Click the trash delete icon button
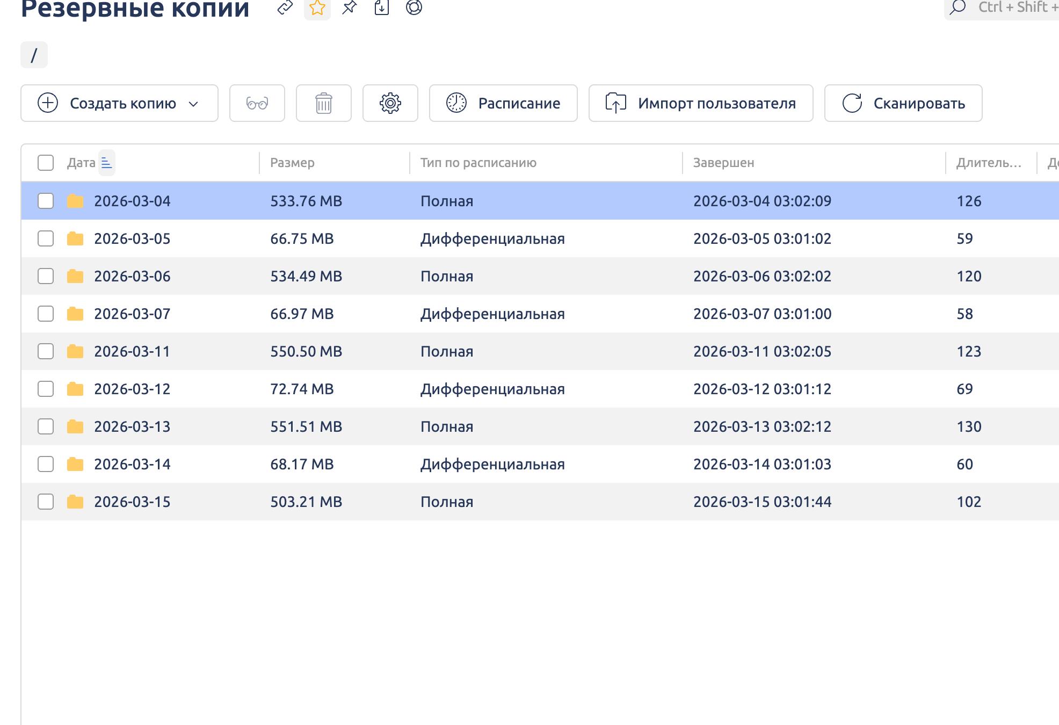 coord(323,103)
